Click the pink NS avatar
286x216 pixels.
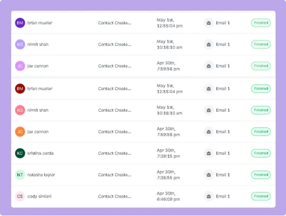click(x=20, y=110)
